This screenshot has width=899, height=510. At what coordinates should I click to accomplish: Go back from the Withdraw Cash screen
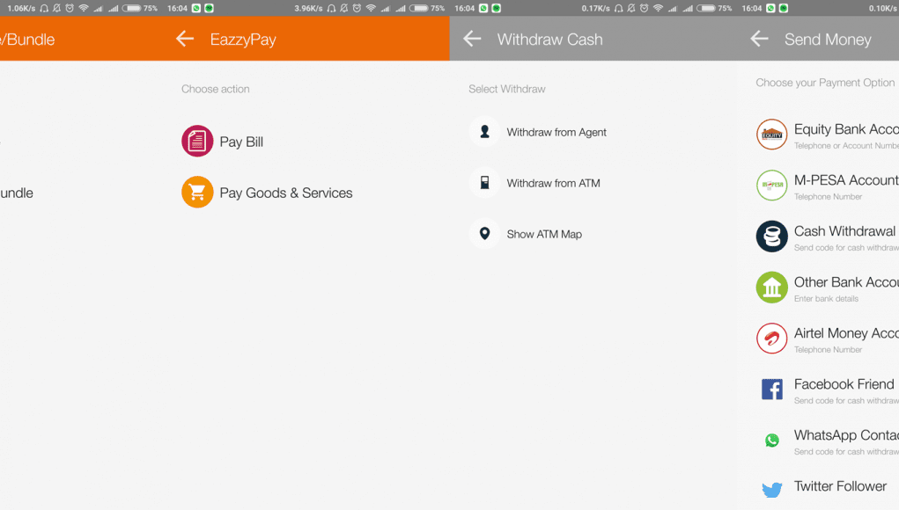pos(472,39)
